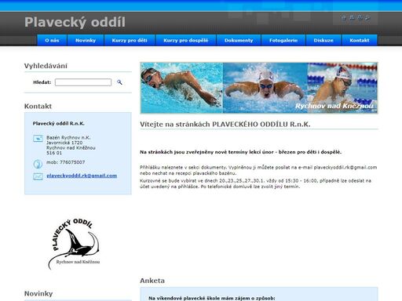402x301 pixels.
Task: Go to Kurzy pro dospělé page
Action: (x=186, y=40)
